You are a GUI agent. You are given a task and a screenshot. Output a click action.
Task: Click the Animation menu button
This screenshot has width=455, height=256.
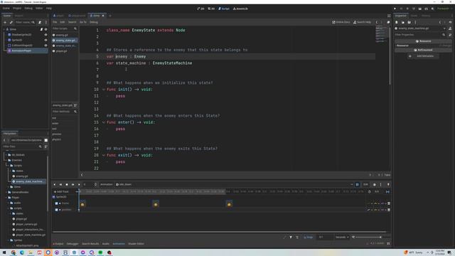(x=106, y=184)
